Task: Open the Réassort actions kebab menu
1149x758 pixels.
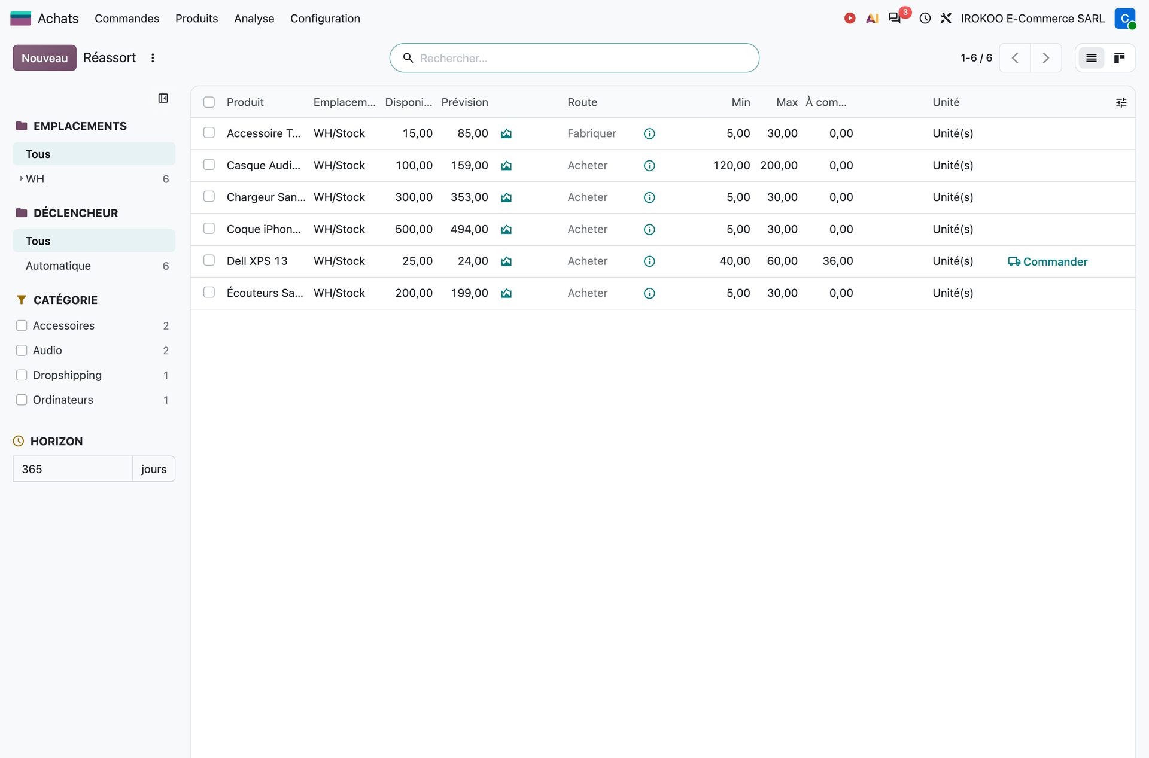Action: pos(153,58)
